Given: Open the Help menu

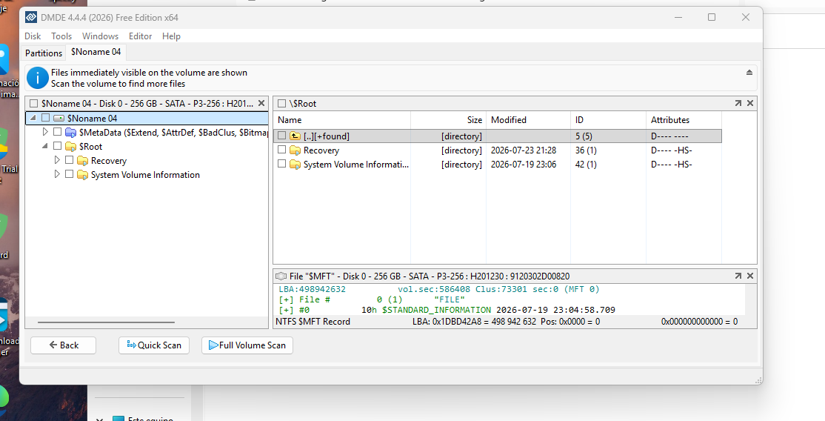Looking at the screenshot, I should point(171,36).
